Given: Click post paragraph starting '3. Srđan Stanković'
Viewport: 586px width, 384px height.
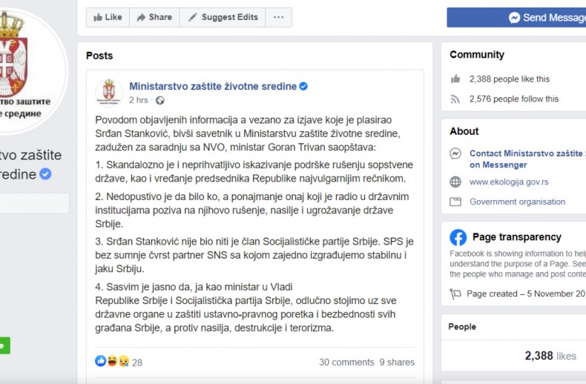Looking at the screenshot, I should pyautogui.click(x=254, y=255).
